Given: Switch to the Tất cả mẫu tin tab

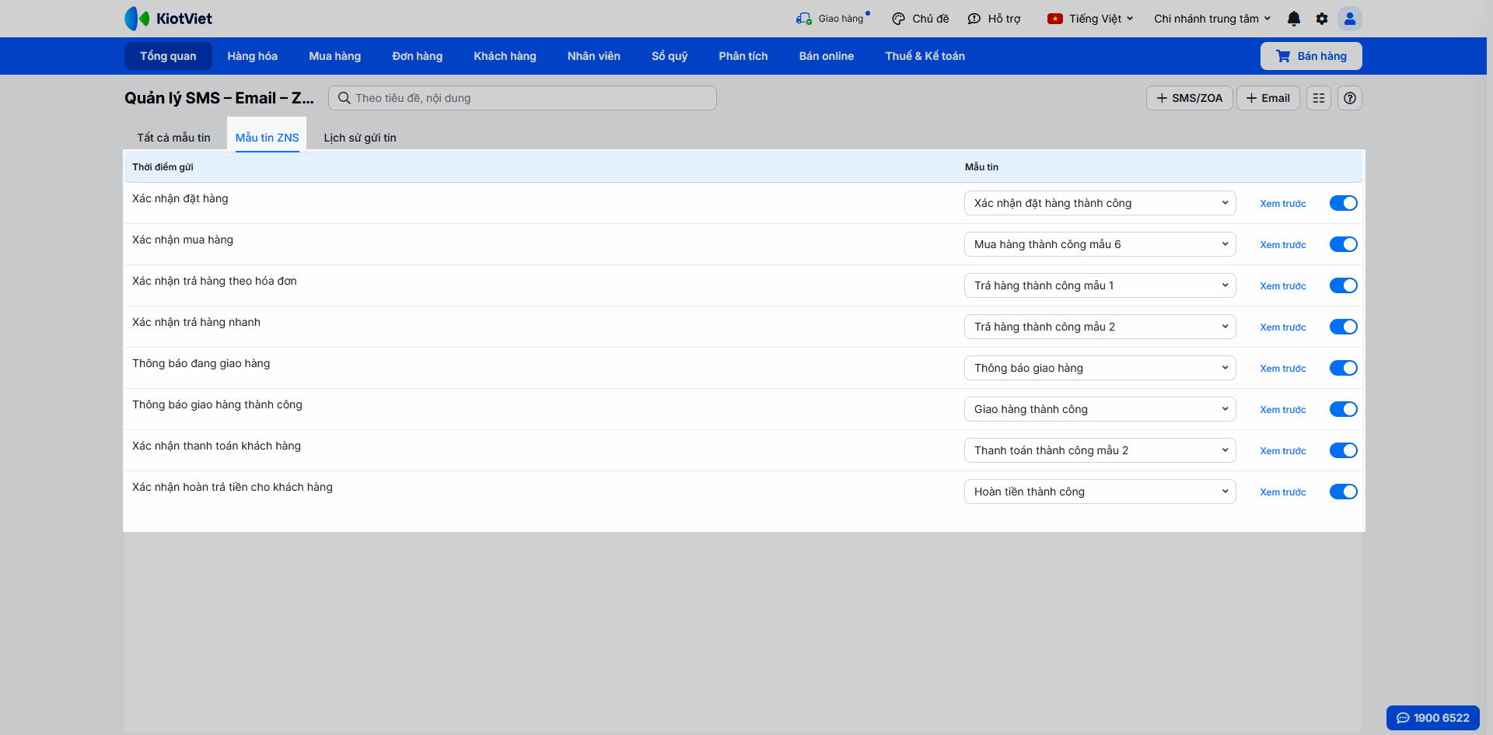Looking at the screenshot, I should 173,138.
